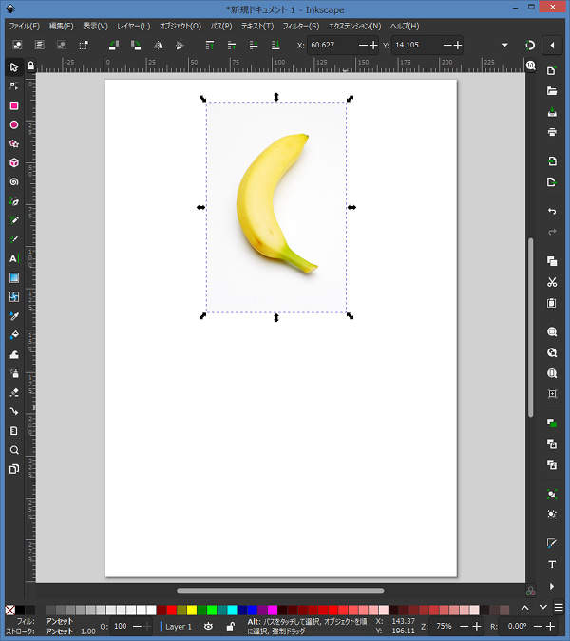570x641 pixels.
Task: Open the オブジェクト(O) menu
Action: (180, 27)
